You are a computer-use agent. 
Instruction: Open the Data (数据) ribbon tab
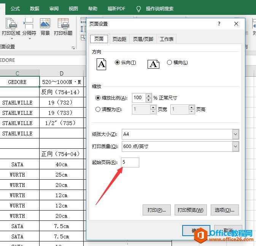[35, 9]
